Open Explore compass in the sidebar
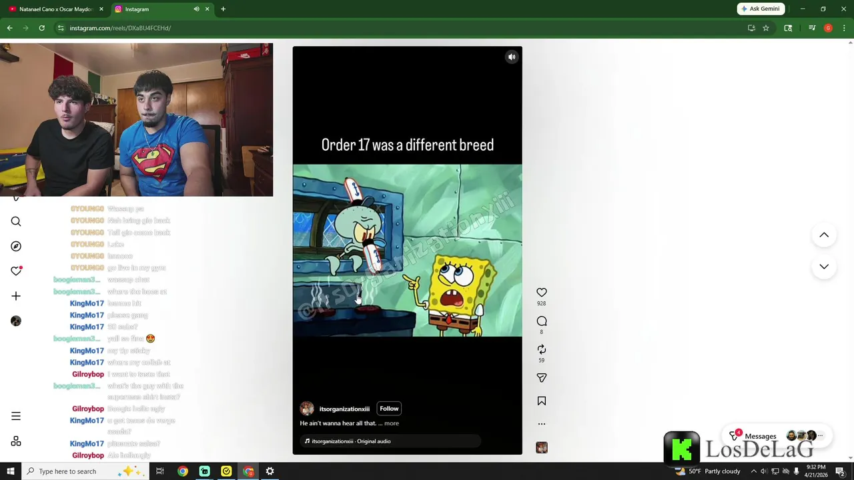Screen dimensions: 854x480 click(x=16, y=246)
